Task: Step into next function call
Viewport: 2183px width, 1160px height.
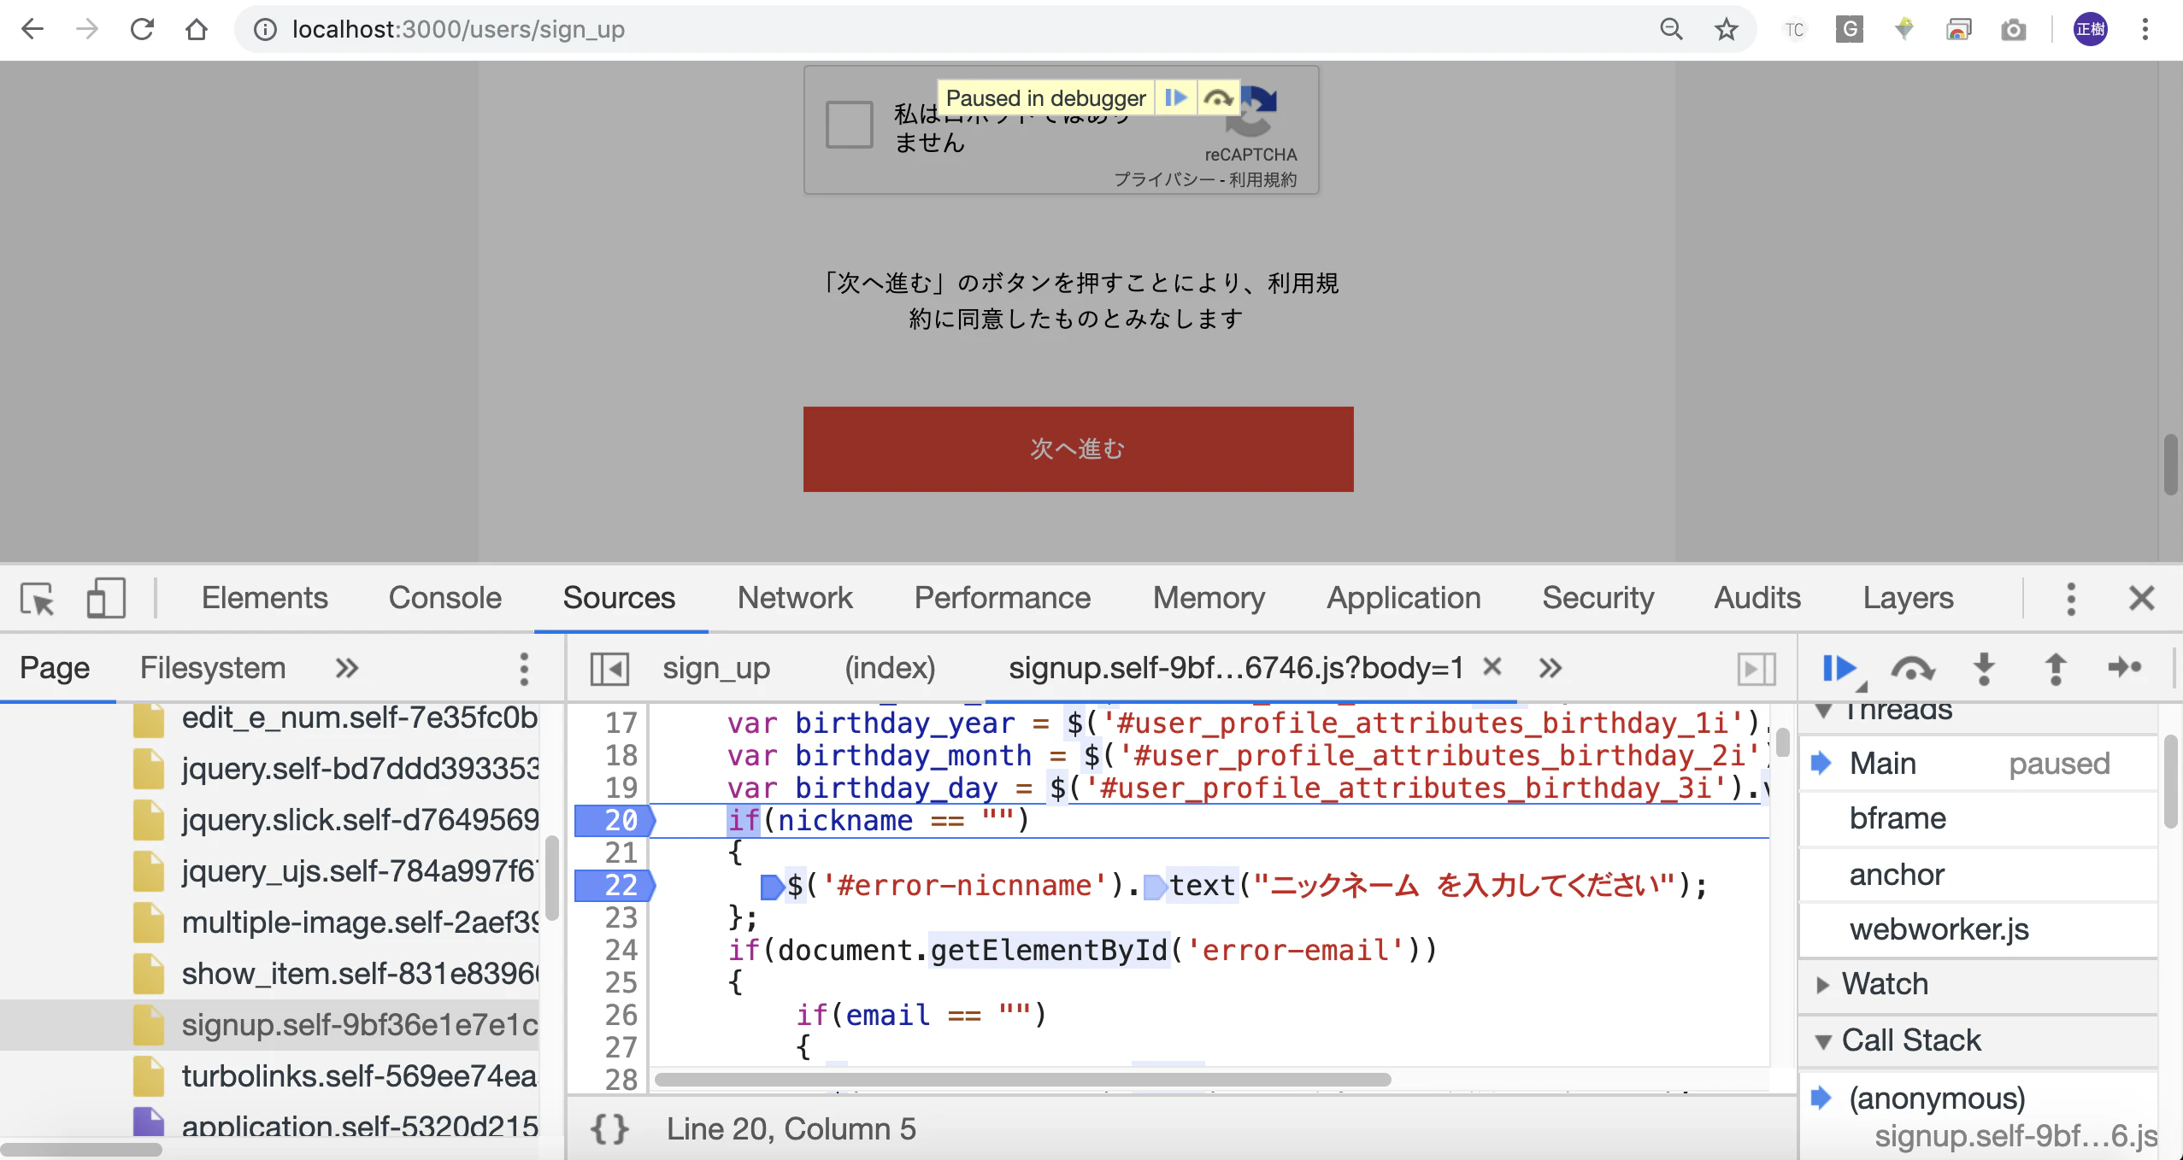Action: pyautogui.click(x=1984, y=668)
